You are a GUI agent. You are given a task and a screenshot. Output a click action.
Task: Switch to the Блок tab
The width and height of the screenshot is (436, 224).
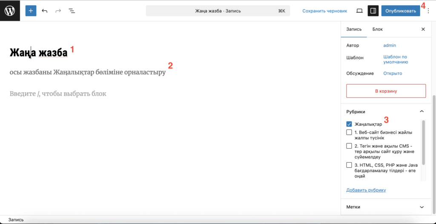[x=377, y=29]
